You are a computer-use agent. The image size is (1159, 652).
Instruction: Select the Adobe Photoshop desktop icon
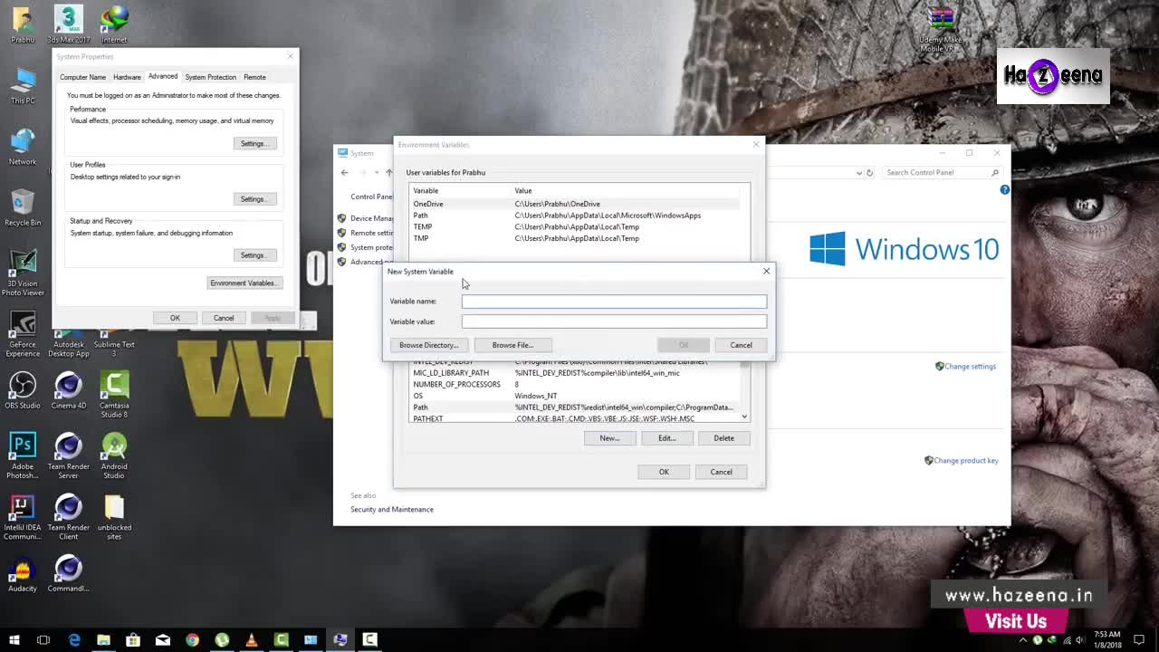[x=23, y=455]
